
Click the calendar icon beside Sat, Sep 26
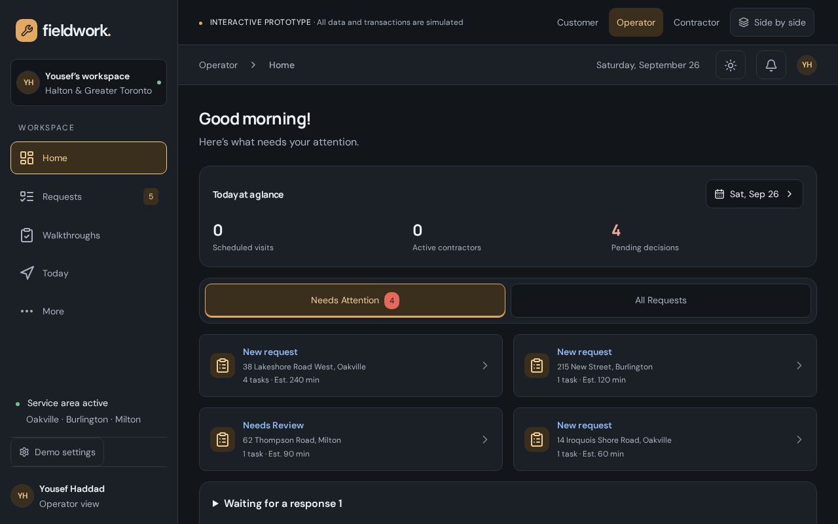[x=720, y=194]
